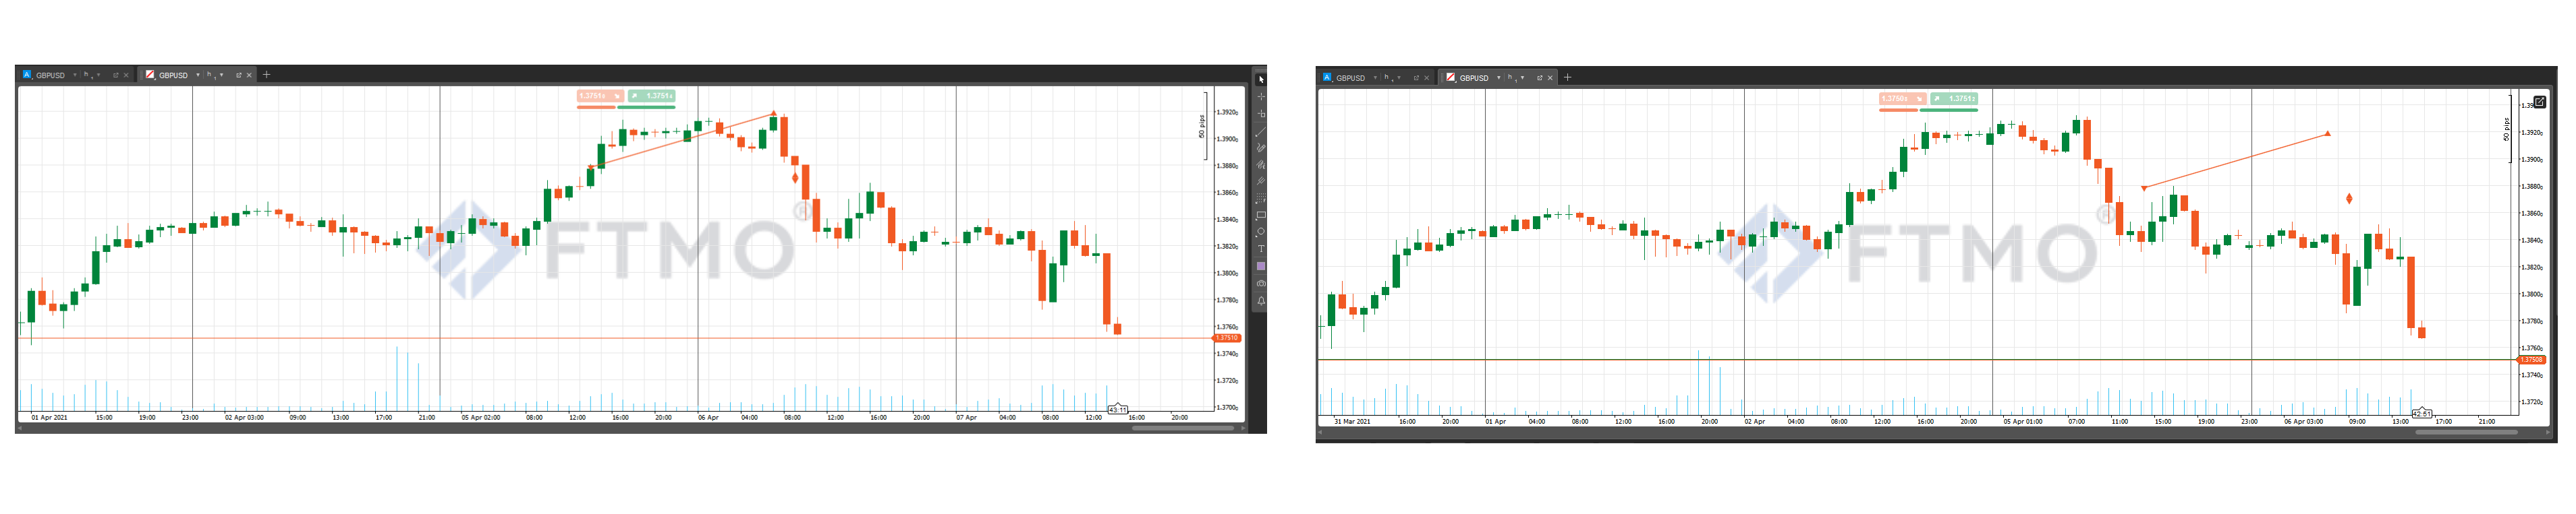Click the horizontal scrollbar of left chart

[1184, 428]
